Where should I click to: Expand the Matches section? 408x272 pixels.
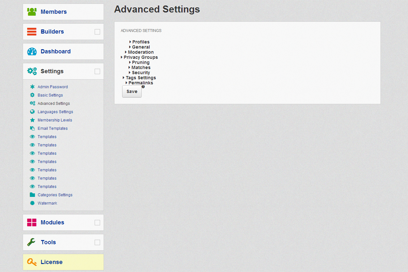139,67
